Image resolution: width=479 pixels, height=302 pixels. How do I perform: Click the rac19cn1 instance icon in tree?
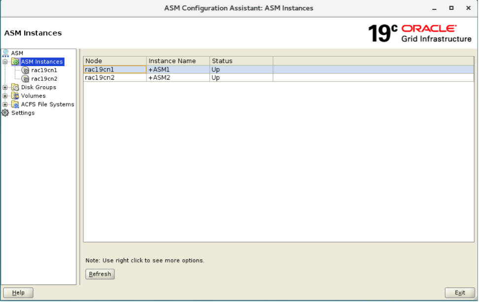pos(25,70)
